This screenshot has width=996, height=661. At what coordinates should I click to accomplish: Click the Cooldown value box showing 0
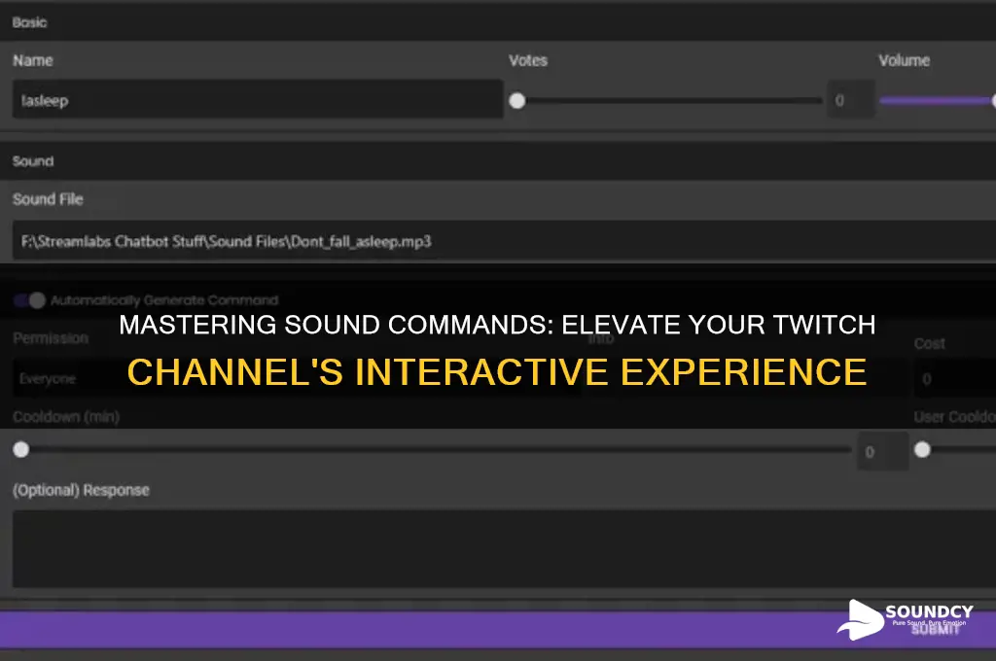click(x=882, y=451)
